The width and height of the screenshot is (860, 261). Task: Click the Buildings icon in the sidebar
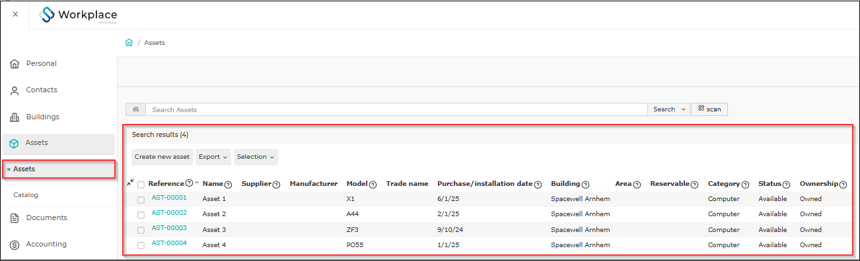click(14, 117)
